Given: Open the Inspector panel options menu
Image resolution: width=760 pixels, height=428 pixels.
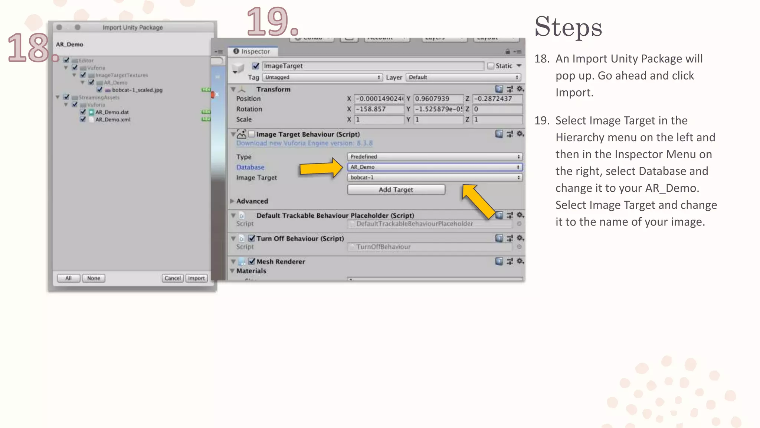Looking at the screenshot, I should tap(517, 52).
